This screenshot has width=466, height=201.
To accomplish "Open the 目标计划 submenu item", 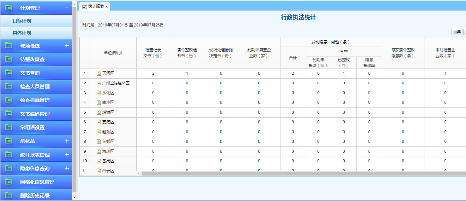I will [x=36, y=21].
